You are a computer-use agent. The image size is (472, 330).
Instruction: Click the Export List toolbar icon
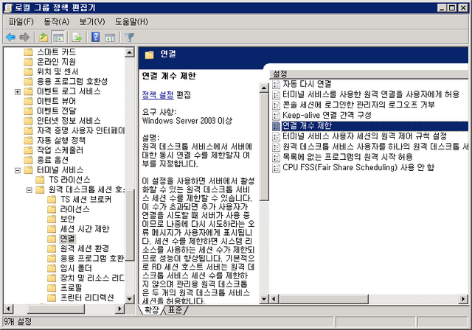click(x=77, y=38)
